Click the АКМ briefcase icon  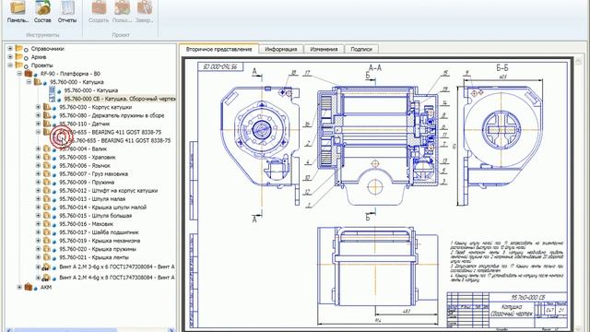29,287
